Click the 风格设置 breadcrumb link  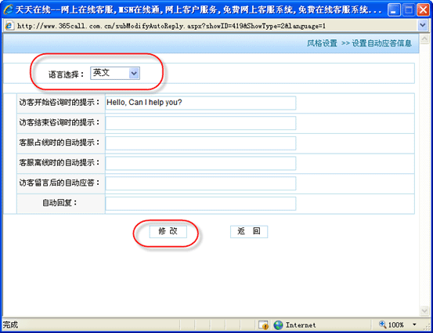pyautogui.click(x=322, y=43)
